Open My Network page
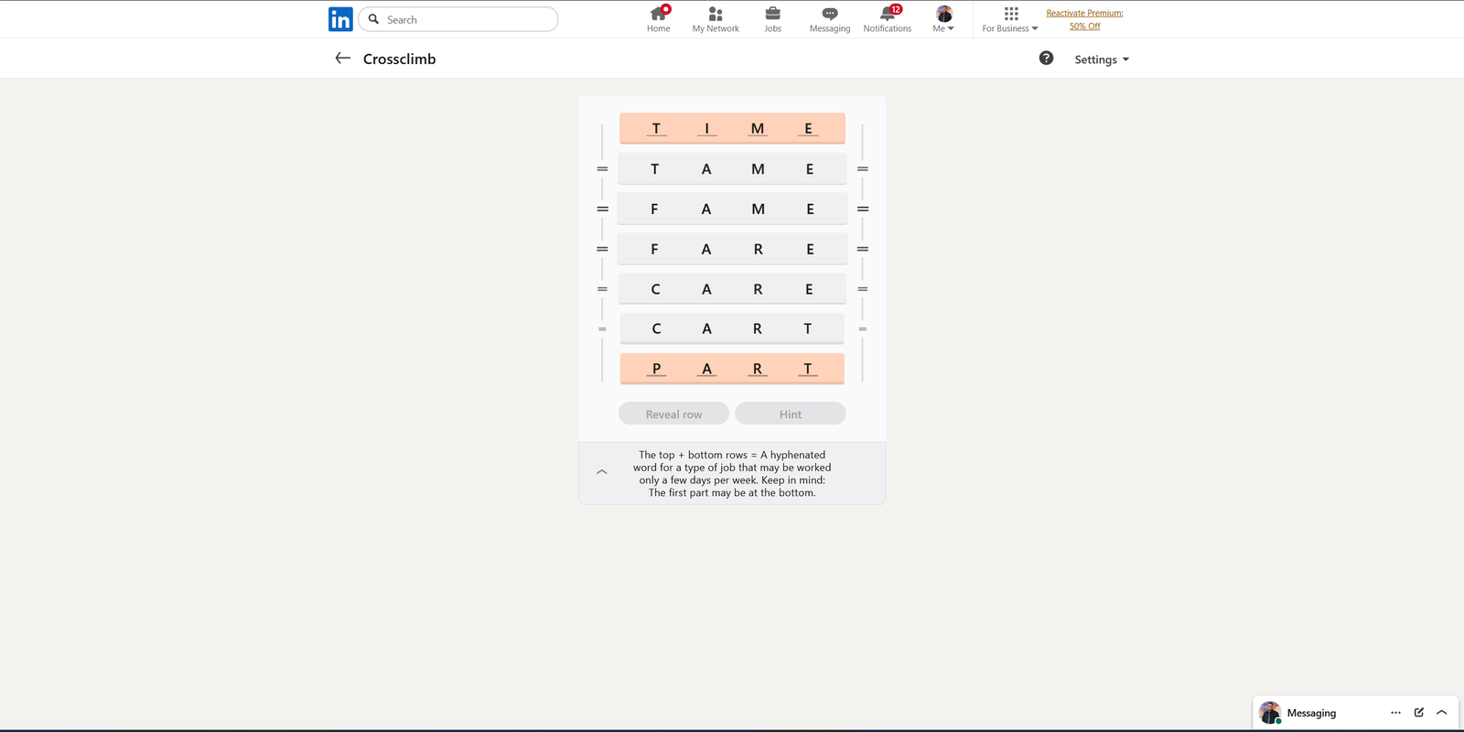The image size is (1464, 732). point(716,19)
